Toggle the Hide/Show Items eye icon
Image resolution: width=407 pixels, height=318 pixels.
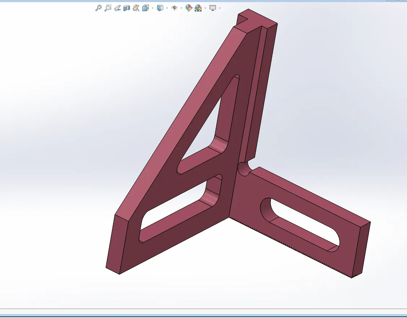pos(174,8)
